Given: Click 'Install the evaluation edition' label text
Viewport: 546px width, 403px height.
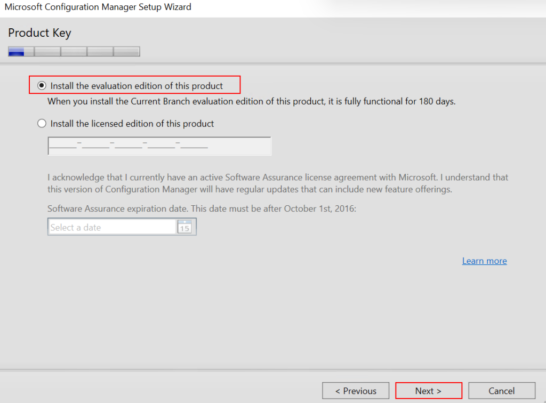Looking at the screenshot, I should click(136, 86).
